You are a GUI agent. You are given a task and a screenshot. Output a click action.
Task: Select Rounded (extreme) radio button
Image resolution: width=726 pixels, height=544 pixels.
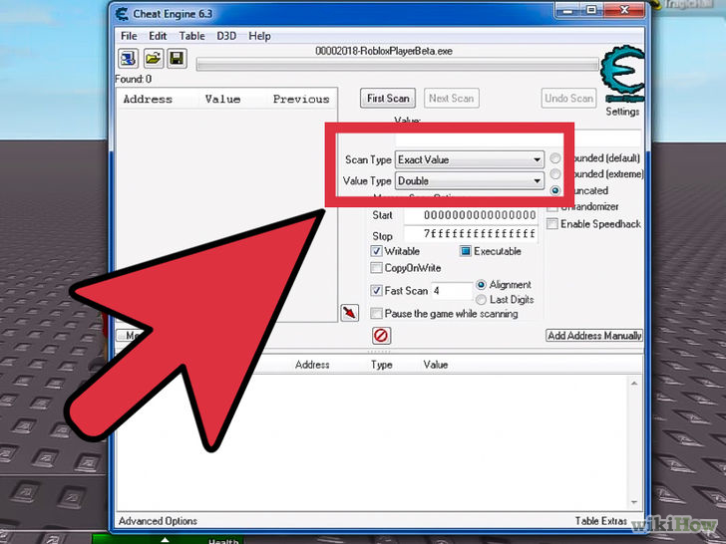pyautogui.click(x=555, y=174)
